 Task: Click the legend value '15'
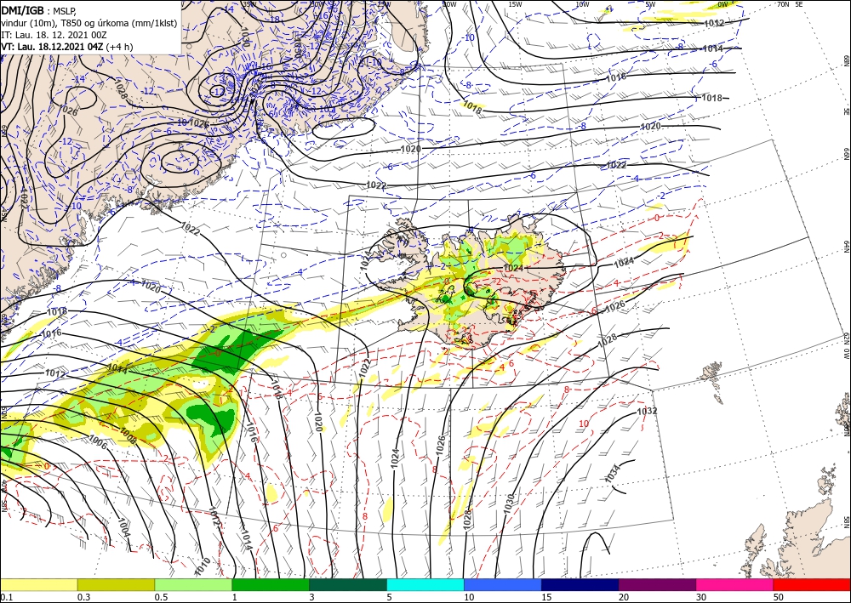tap(546, 597)
